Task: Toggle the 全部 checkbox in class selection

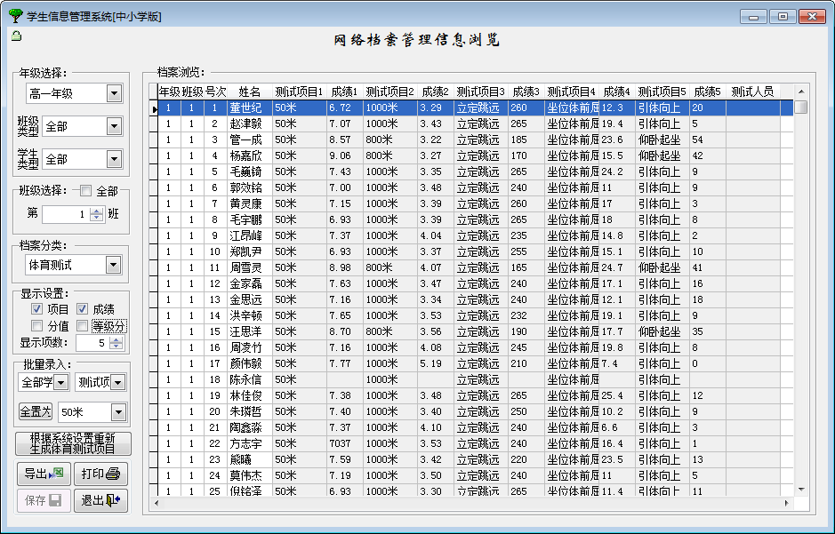Action: pos(85,191)
